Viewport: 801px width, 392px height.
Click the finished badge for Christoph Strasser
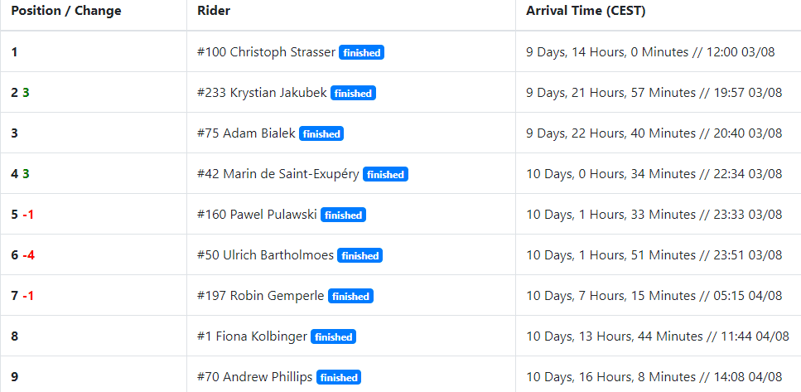[x=361, y=52]
